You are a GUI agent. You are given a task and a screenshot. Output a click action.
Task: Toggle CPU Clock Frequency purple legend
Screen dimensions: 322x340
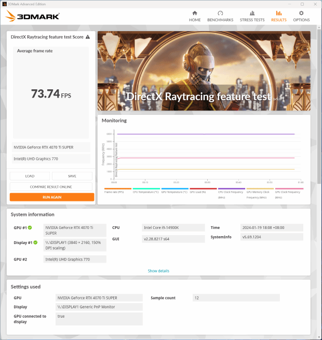point(232,193)
